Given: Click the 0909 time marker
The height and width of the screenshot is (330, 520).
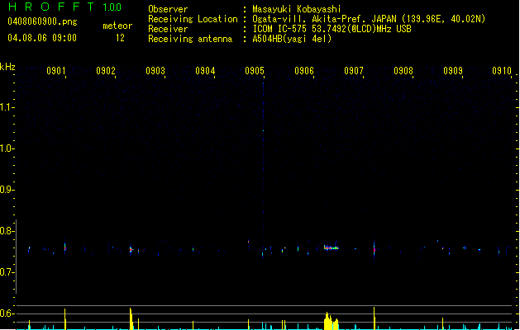Looking at the screenshot, I should [x=453, y=71].
